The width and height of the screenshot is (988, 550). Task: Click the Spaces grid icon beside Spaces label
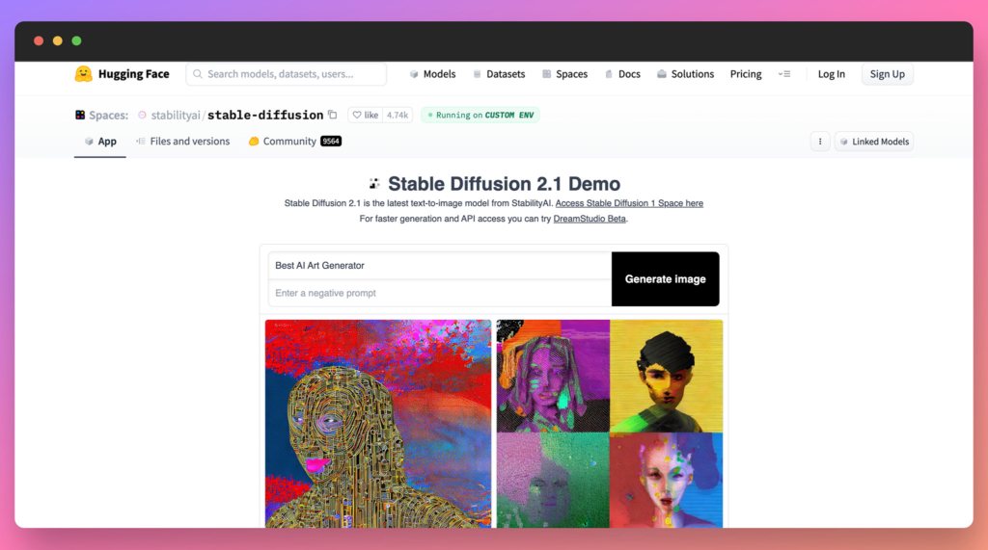coord(80,116)
